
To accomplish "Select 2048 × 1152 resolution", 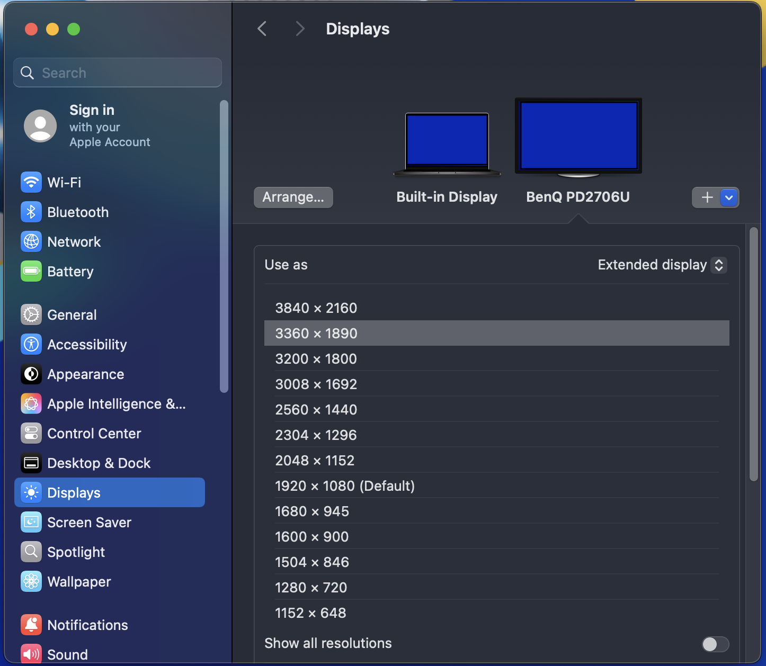I will point(497,461).
